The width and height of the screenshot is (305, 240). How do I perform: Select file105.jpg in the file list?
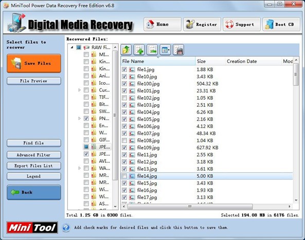point(148,119)
